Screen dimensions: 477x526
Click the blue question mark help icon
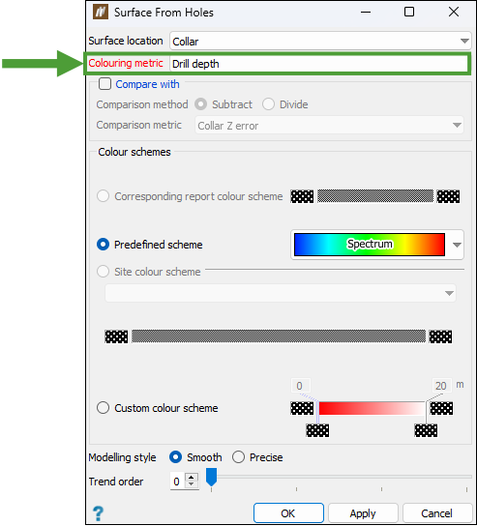(98, 513)
